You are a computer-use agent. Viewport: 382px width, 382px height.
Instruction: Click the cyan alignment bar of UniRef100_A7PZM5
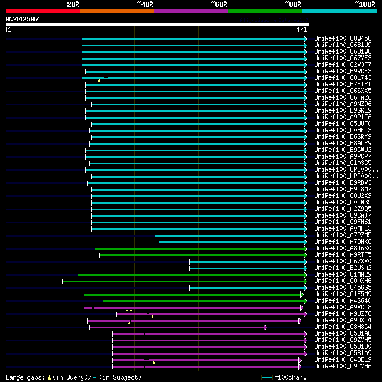pyautogui.click(x=229, y=235)
